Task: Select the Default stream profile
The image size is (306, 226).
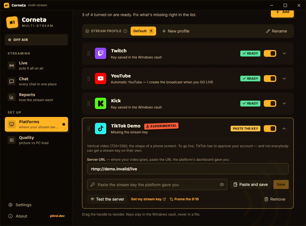Action: click(143, 31)
